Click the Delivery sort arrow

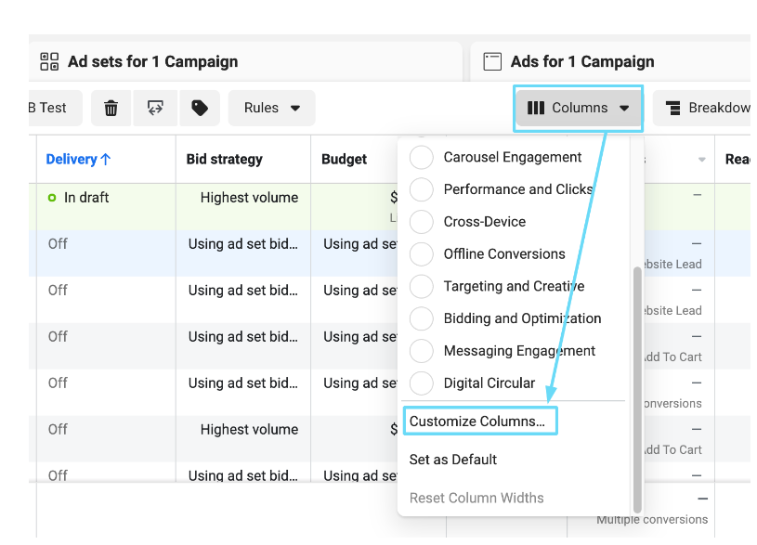point(106,160)
